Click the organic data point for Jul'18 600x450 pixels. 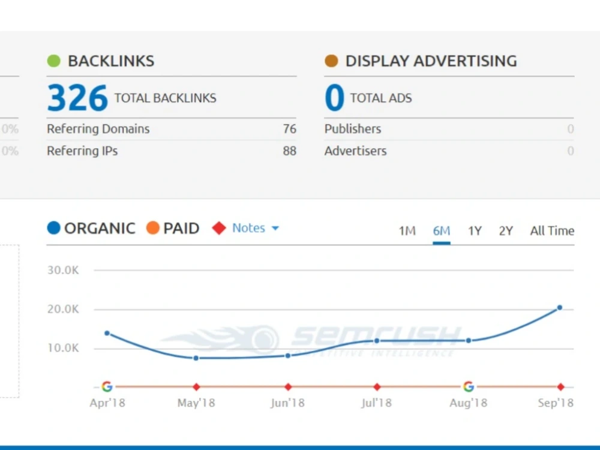click(x=377, y=341)
